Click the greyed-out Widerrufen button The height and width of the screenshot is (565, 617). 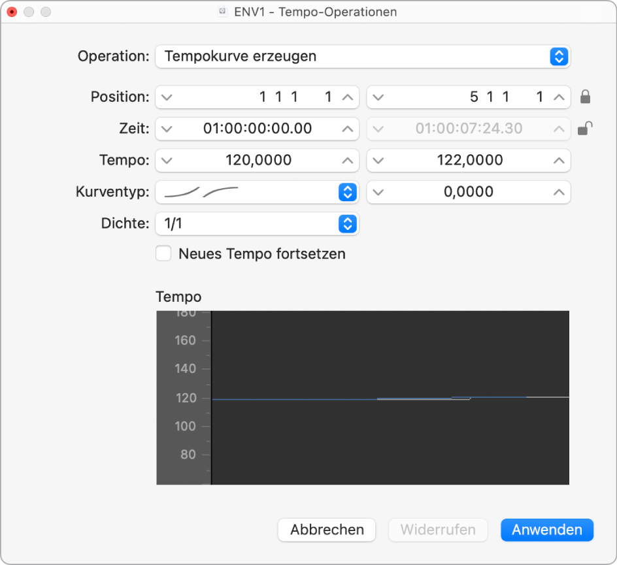pos(438,530)
